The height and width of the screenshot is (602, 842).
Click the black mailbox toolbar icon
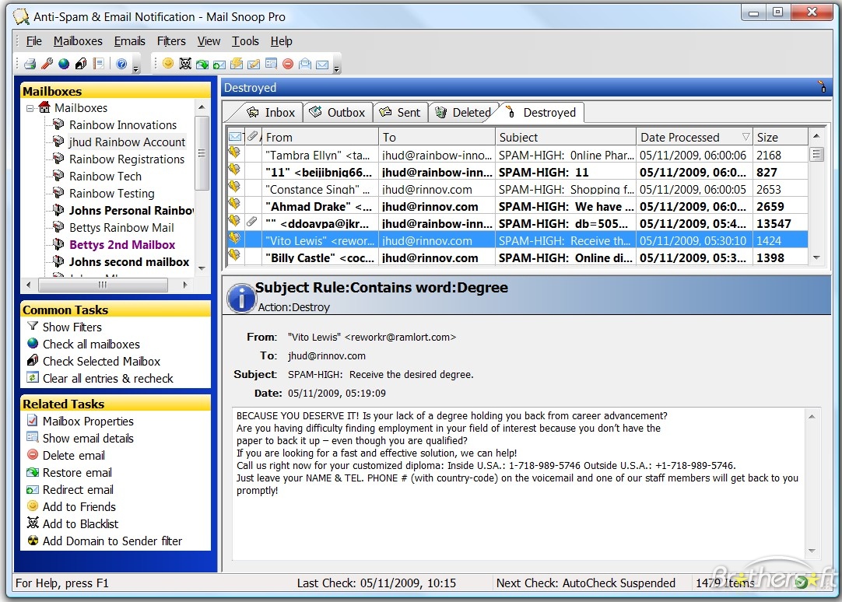[x=81, y=64]
